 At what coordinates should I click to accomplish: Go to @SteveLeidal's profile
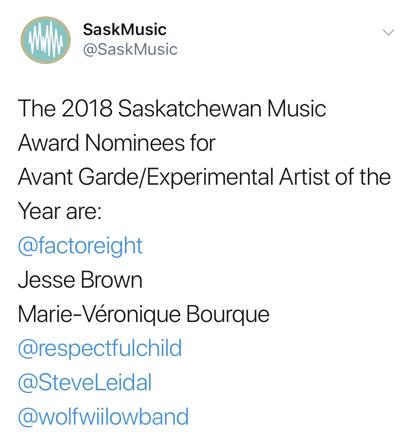tap(85, 382)
